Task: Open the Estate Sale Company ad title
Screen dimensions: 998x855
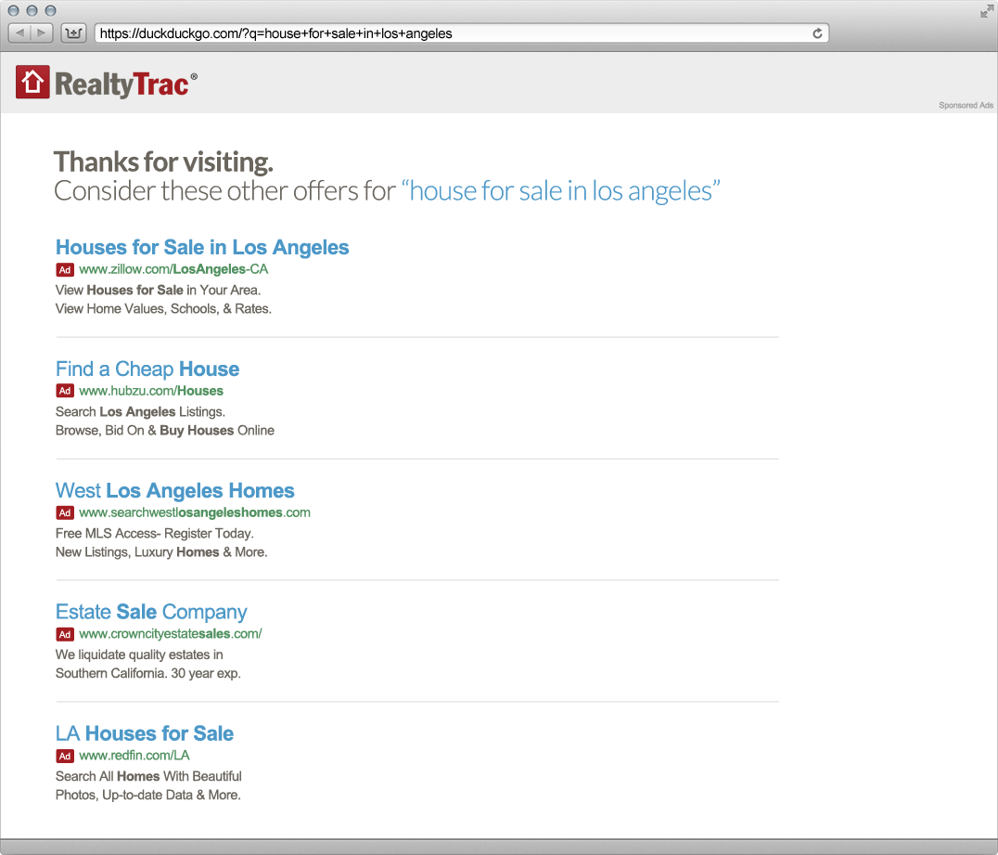Action: coord(151,613)
